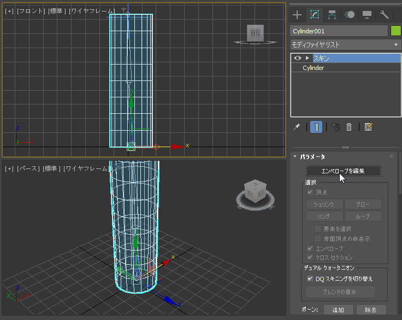This screenshot has height=320, width=402.
Task: Click the bone 除去 button
Action: point(371,310)
